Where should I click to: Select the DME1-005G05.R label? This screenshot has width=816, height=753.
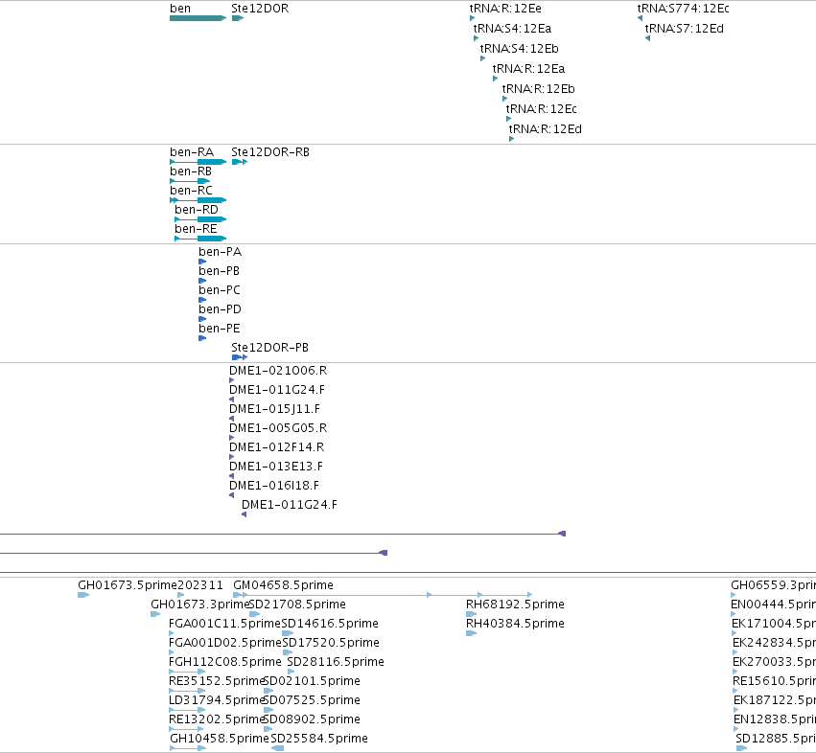click(x=278, y=428)
